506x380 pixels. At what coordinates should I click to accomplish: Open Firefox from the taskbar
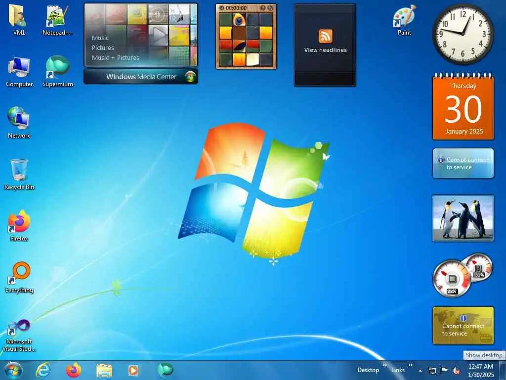coord(74,370)
